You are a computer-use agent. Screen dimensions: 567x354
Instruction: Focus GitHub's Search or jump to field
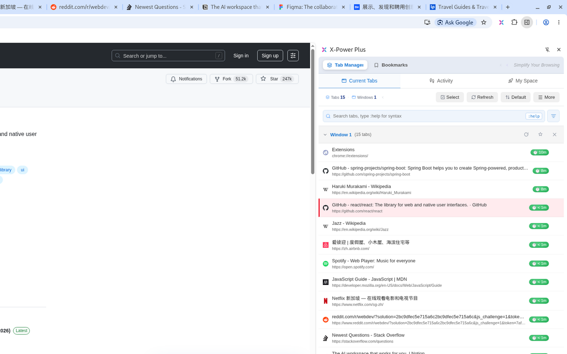[168, 56]
